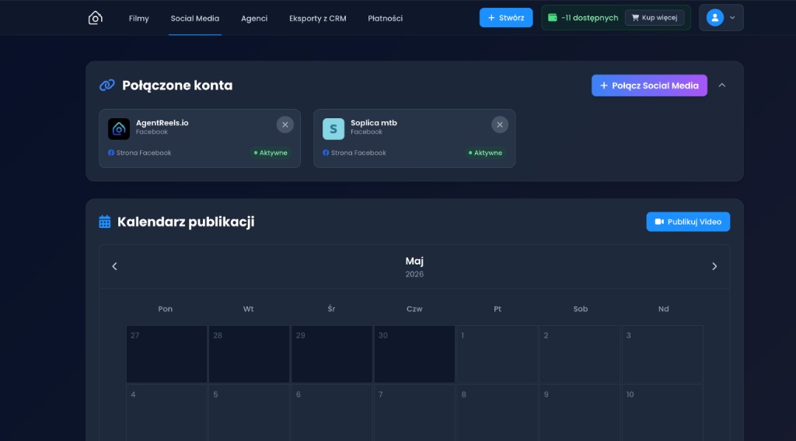Click the AgentReels home logo icon
The image size is (796, 441).
pos(96,18)
